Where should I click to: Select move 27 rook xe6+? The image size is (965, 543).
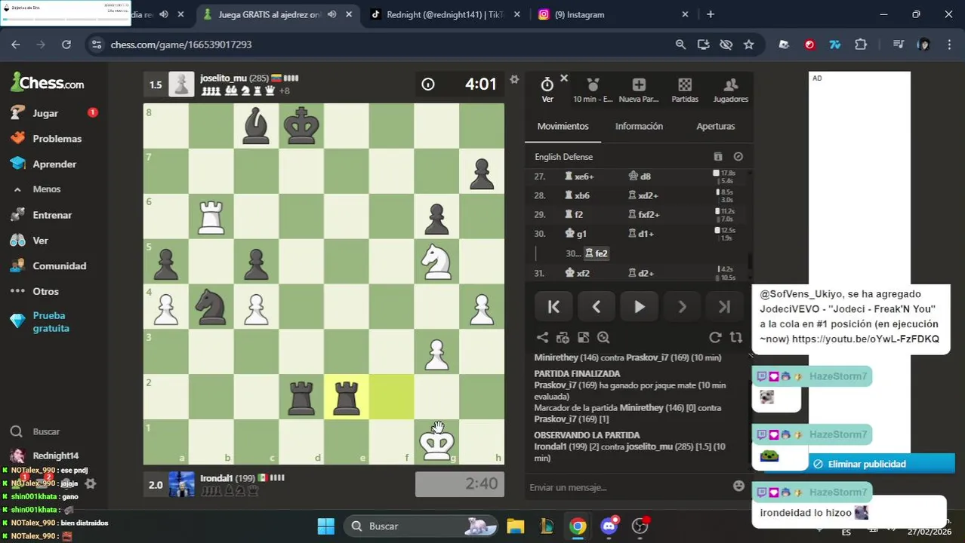[579, 176]
